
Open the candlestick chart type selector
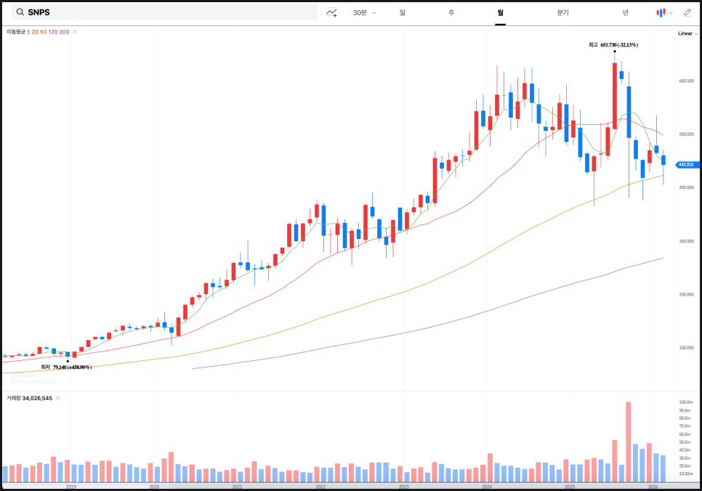click(661, 12)
